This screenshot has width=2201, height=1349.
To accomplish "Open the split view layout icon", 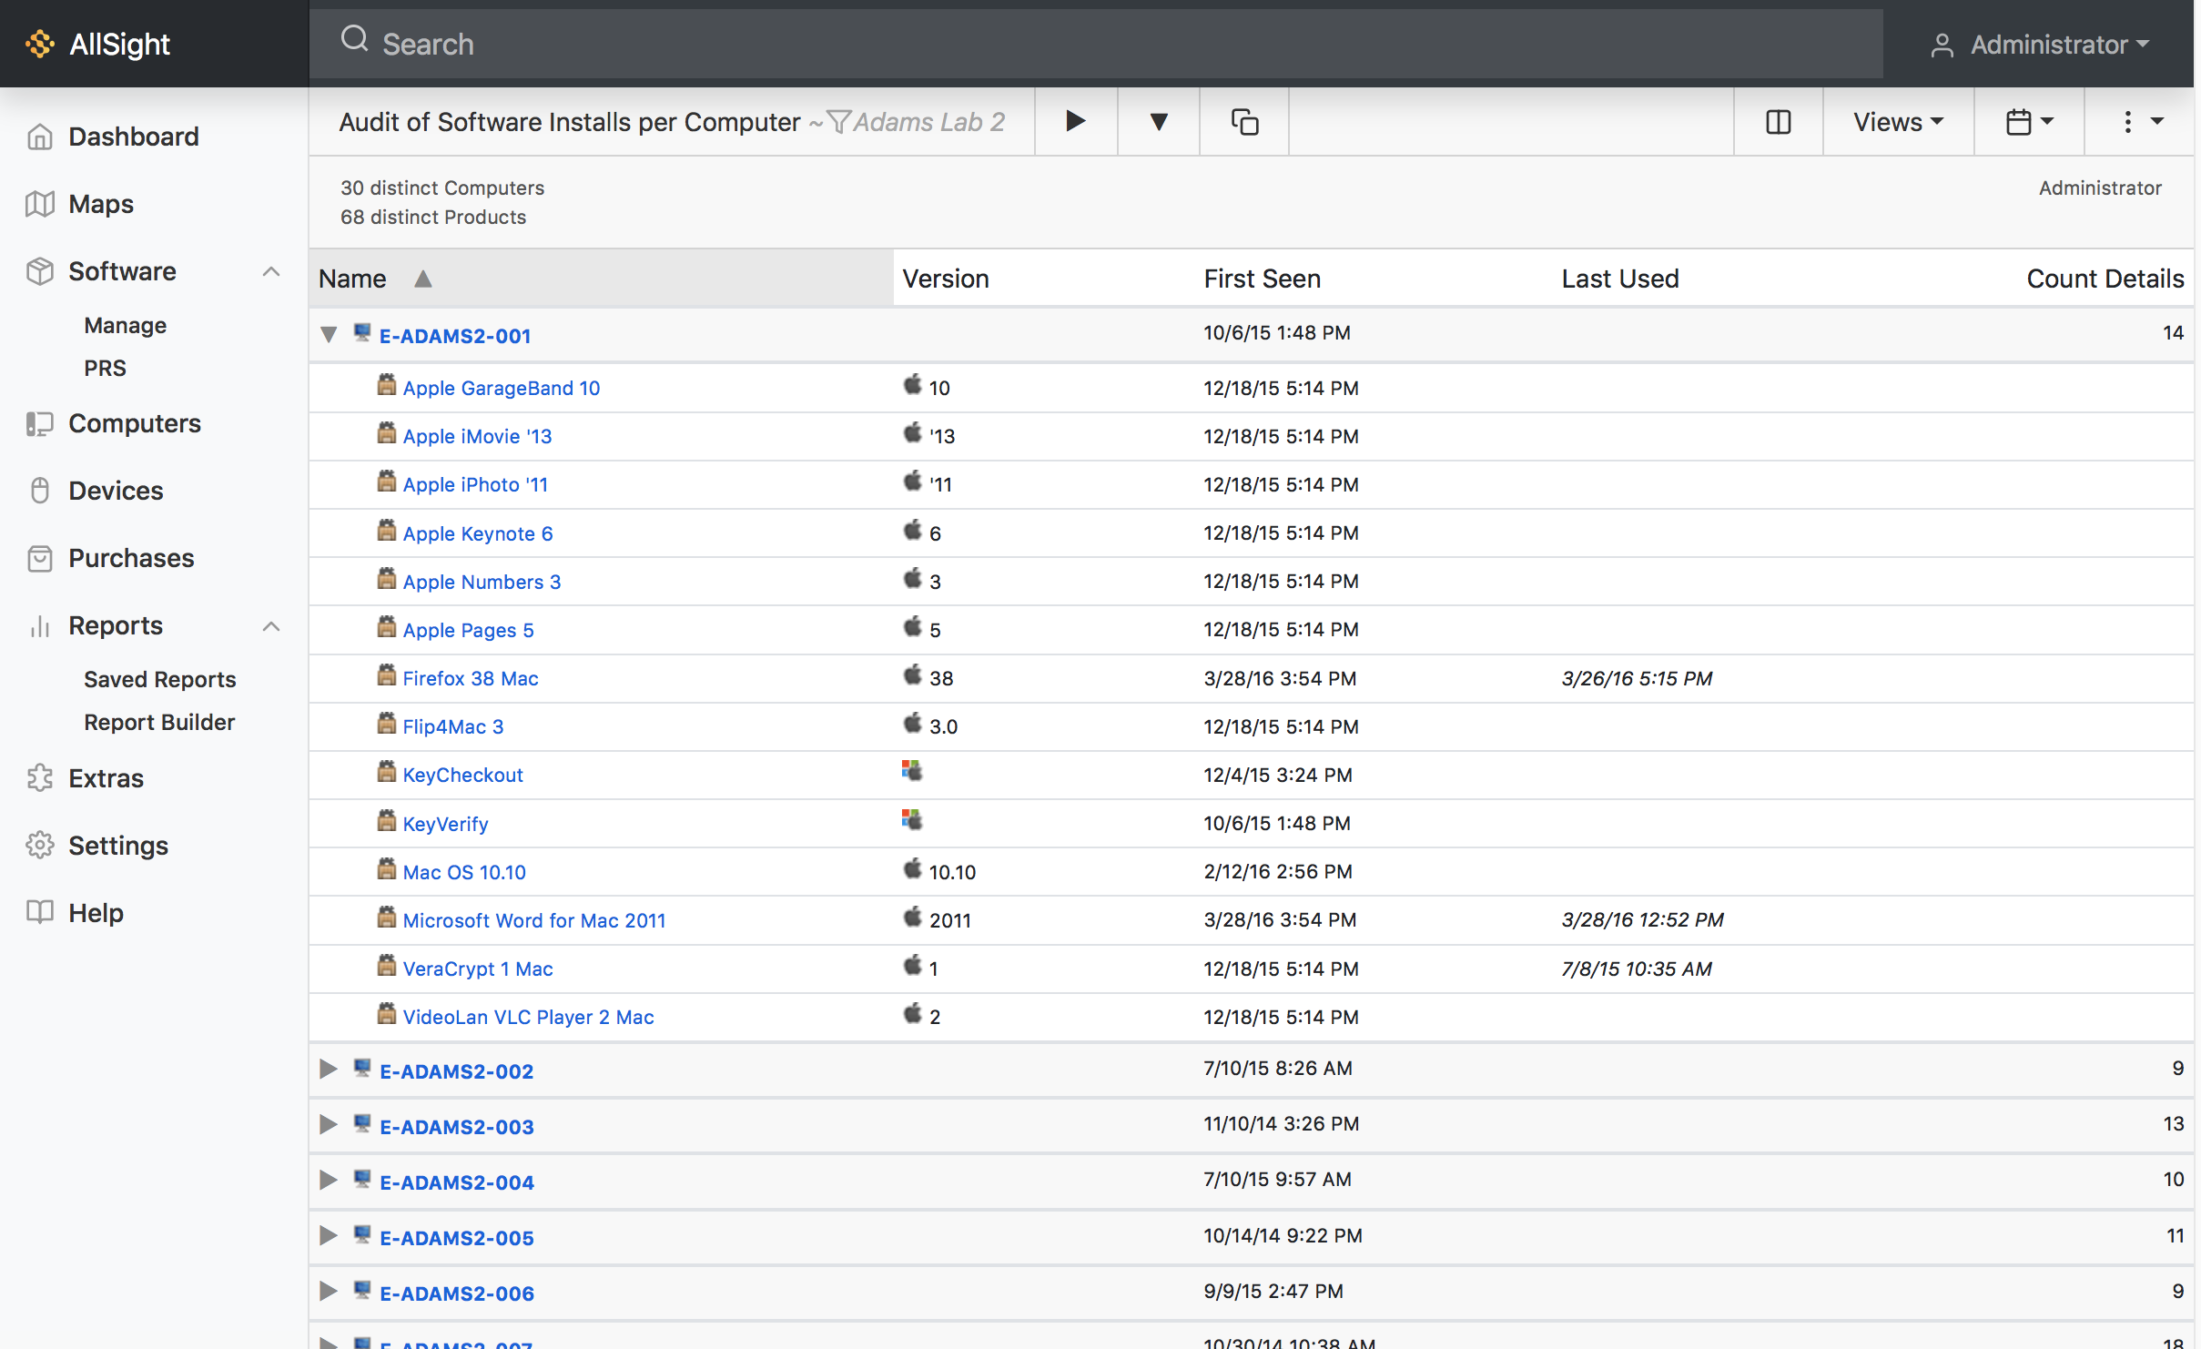I will [x=1777, y=121].
